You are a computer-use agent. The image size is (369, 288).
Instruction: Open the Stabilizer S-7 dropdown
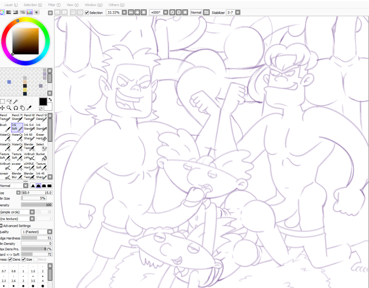coord(237,13)
